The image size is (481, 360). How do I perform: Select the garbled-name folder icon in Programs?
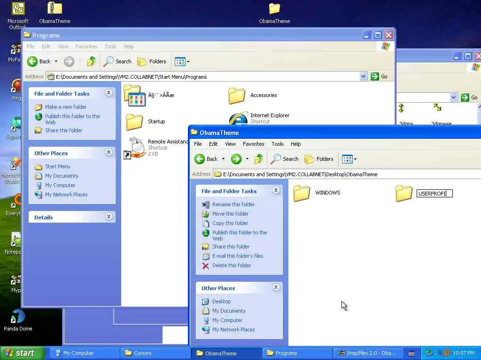134,96
